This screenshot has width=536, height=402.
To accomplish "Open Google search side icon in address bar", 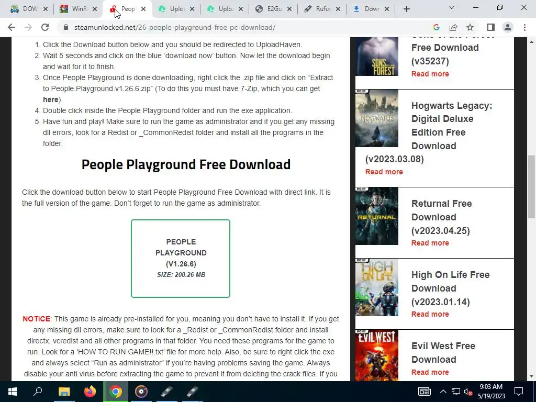I will pyautogui.click(x=436, y=27).
